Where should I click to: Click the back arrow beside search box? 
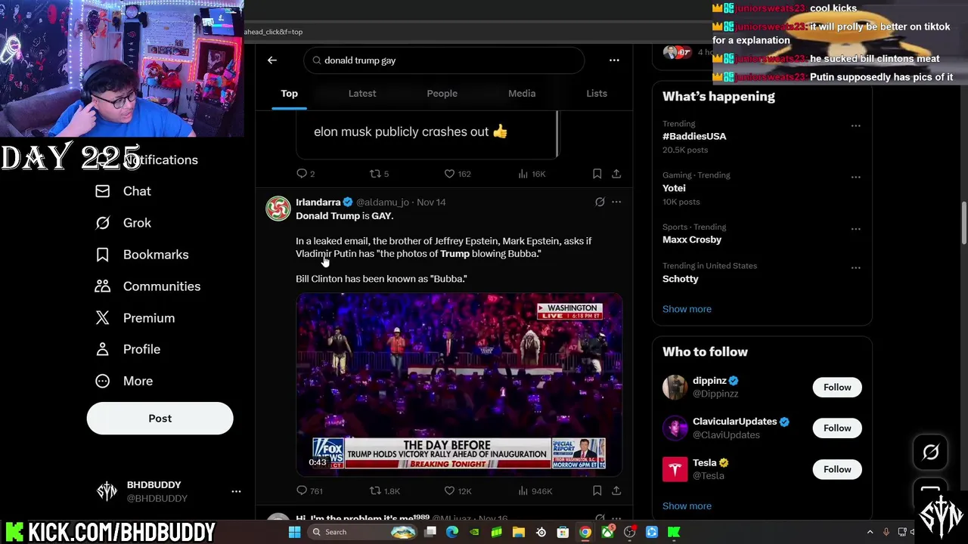272,60
